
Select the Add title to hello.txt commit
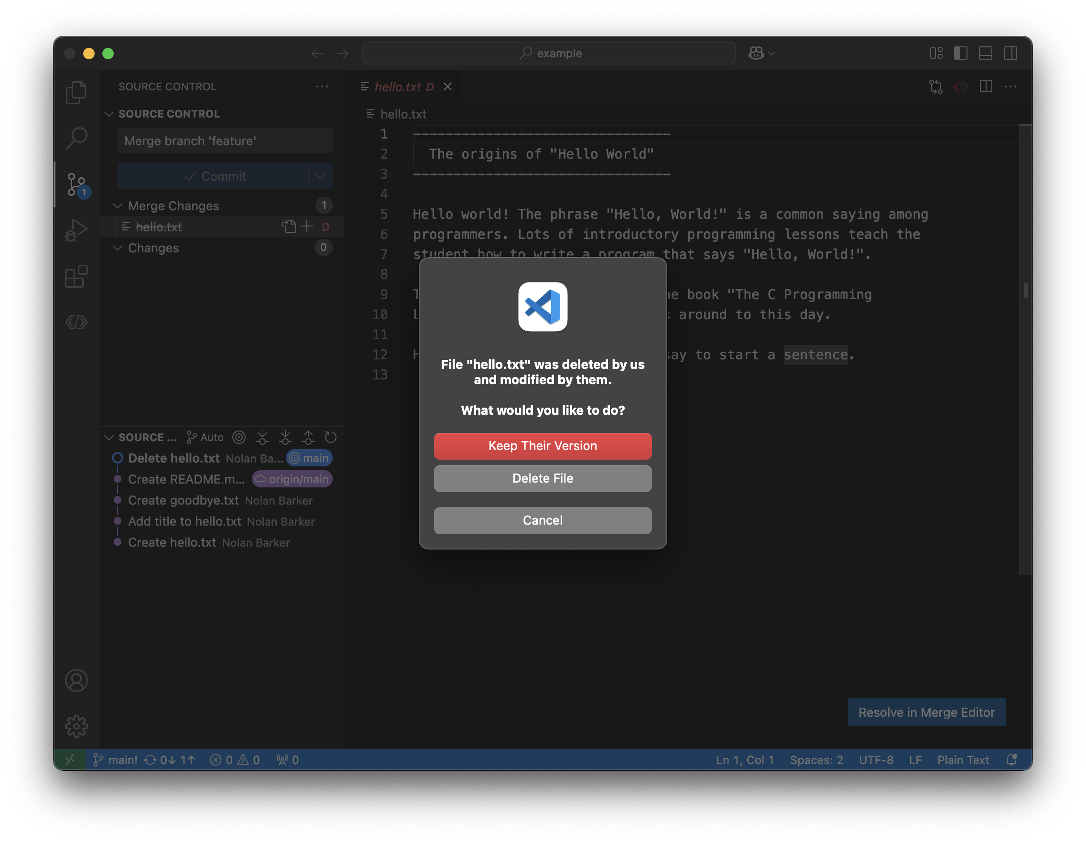point(222,521)
